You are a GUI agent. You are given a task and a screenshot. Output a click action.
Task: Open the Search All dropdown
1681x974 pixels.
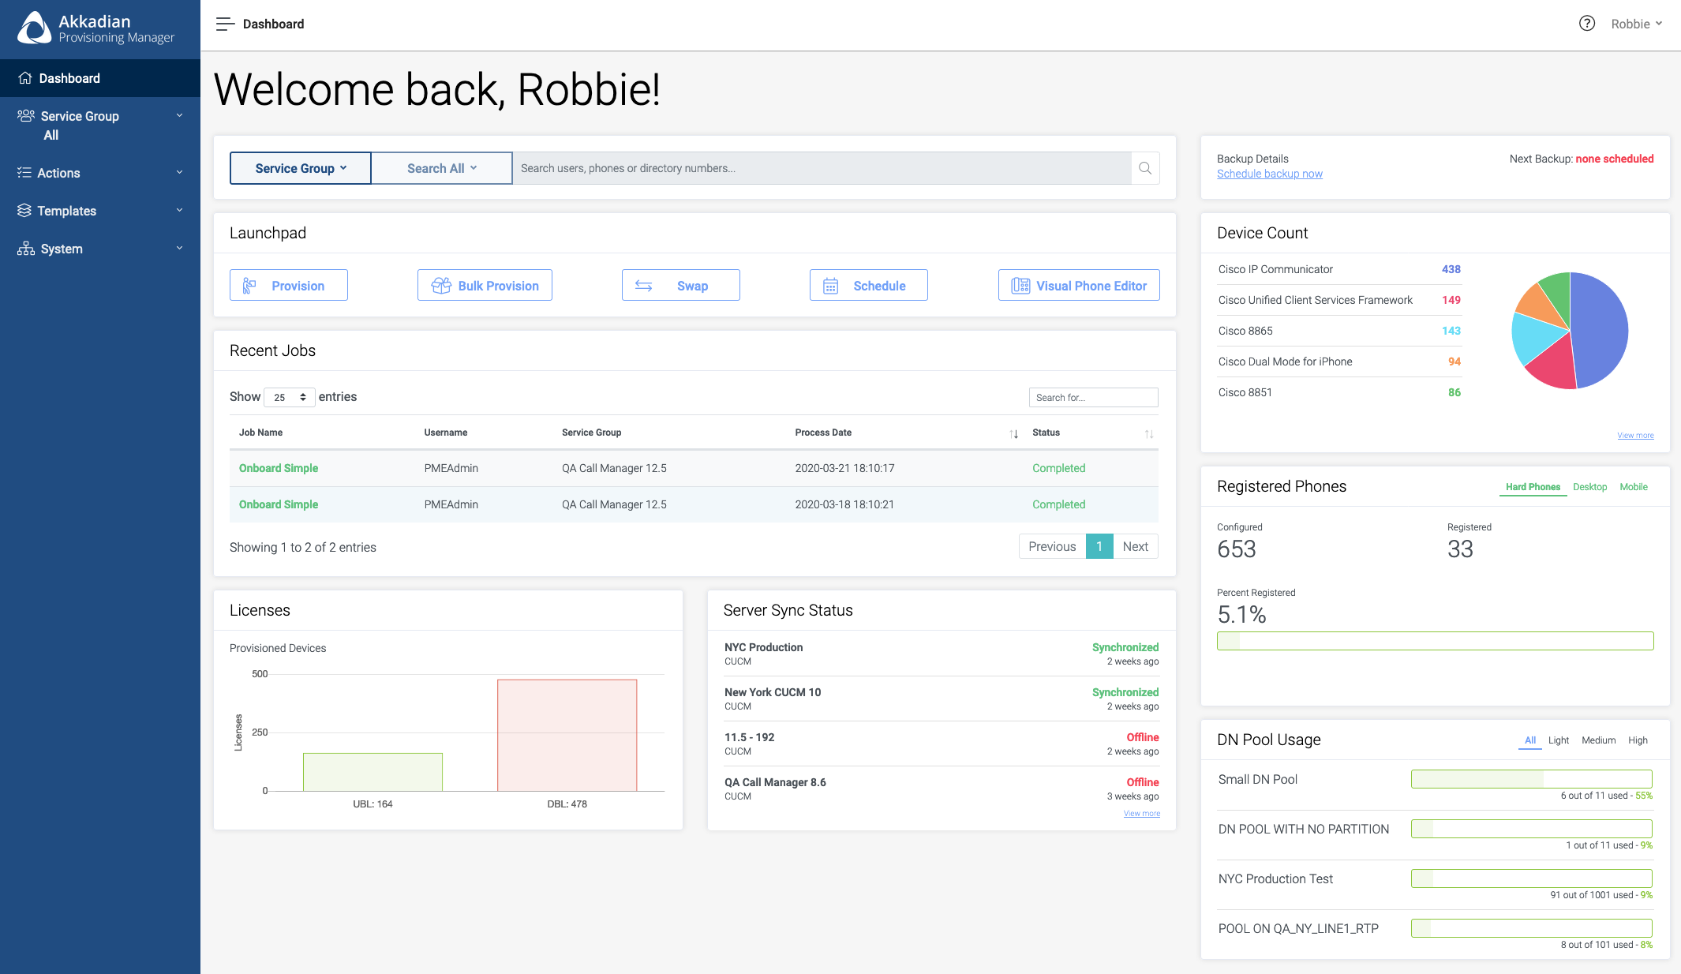tap(442, 168)
